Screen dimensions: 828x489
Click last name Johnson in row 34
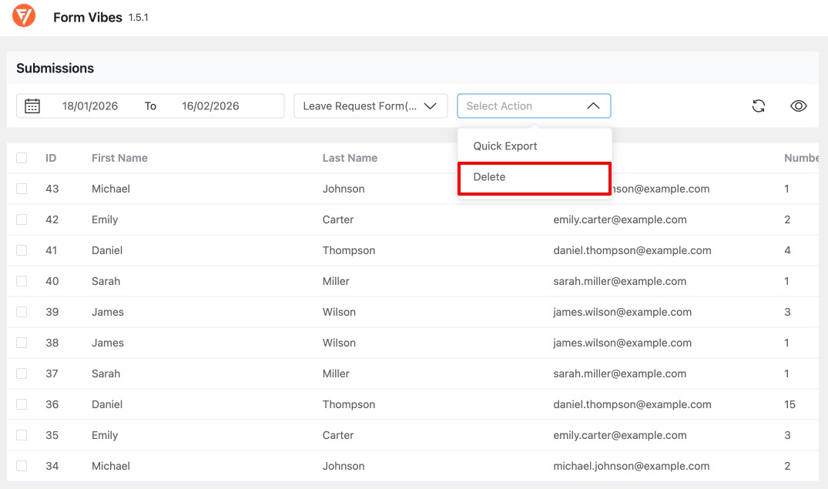click(344, 466)
